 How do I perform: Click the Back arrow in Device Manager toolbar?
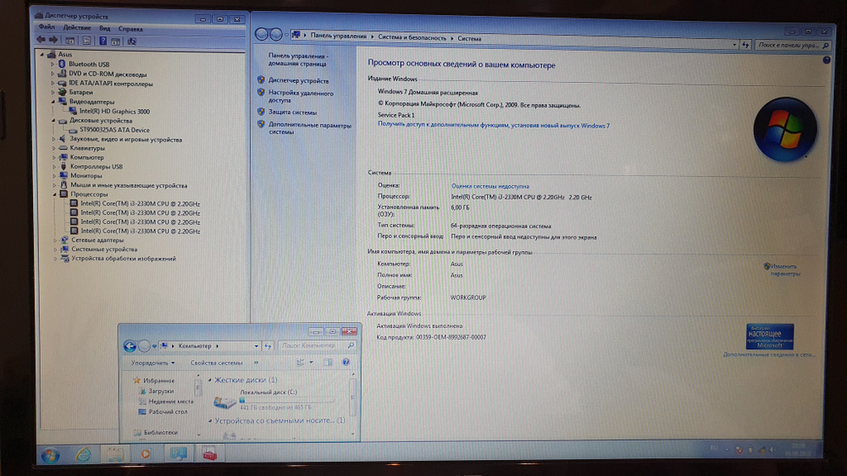click(x=41, y=40)
